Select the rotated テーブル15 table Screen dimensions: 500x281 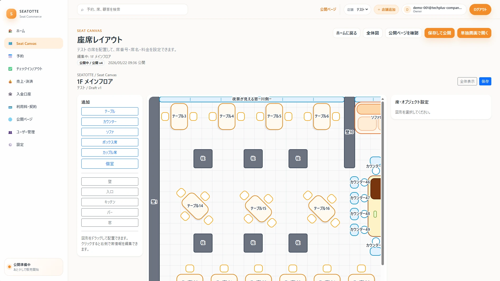point(258,209)
